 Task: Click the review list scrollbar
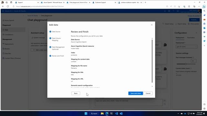click(x=152, y=61)
